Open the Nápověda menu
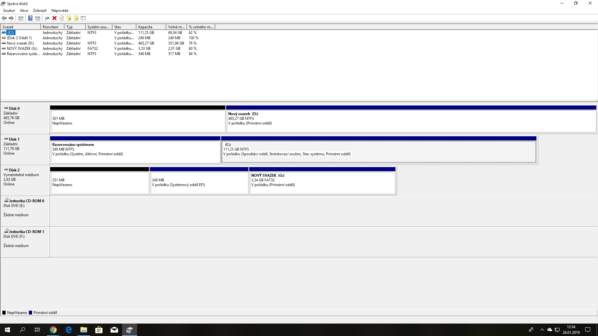Screen dimensions: 598x336 click(x=59, y=11)
